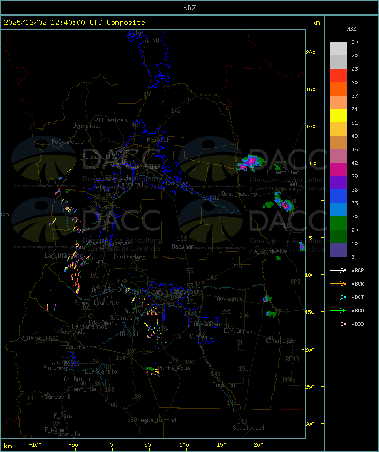Click the "Llancanelo" map label

point(101,371)
